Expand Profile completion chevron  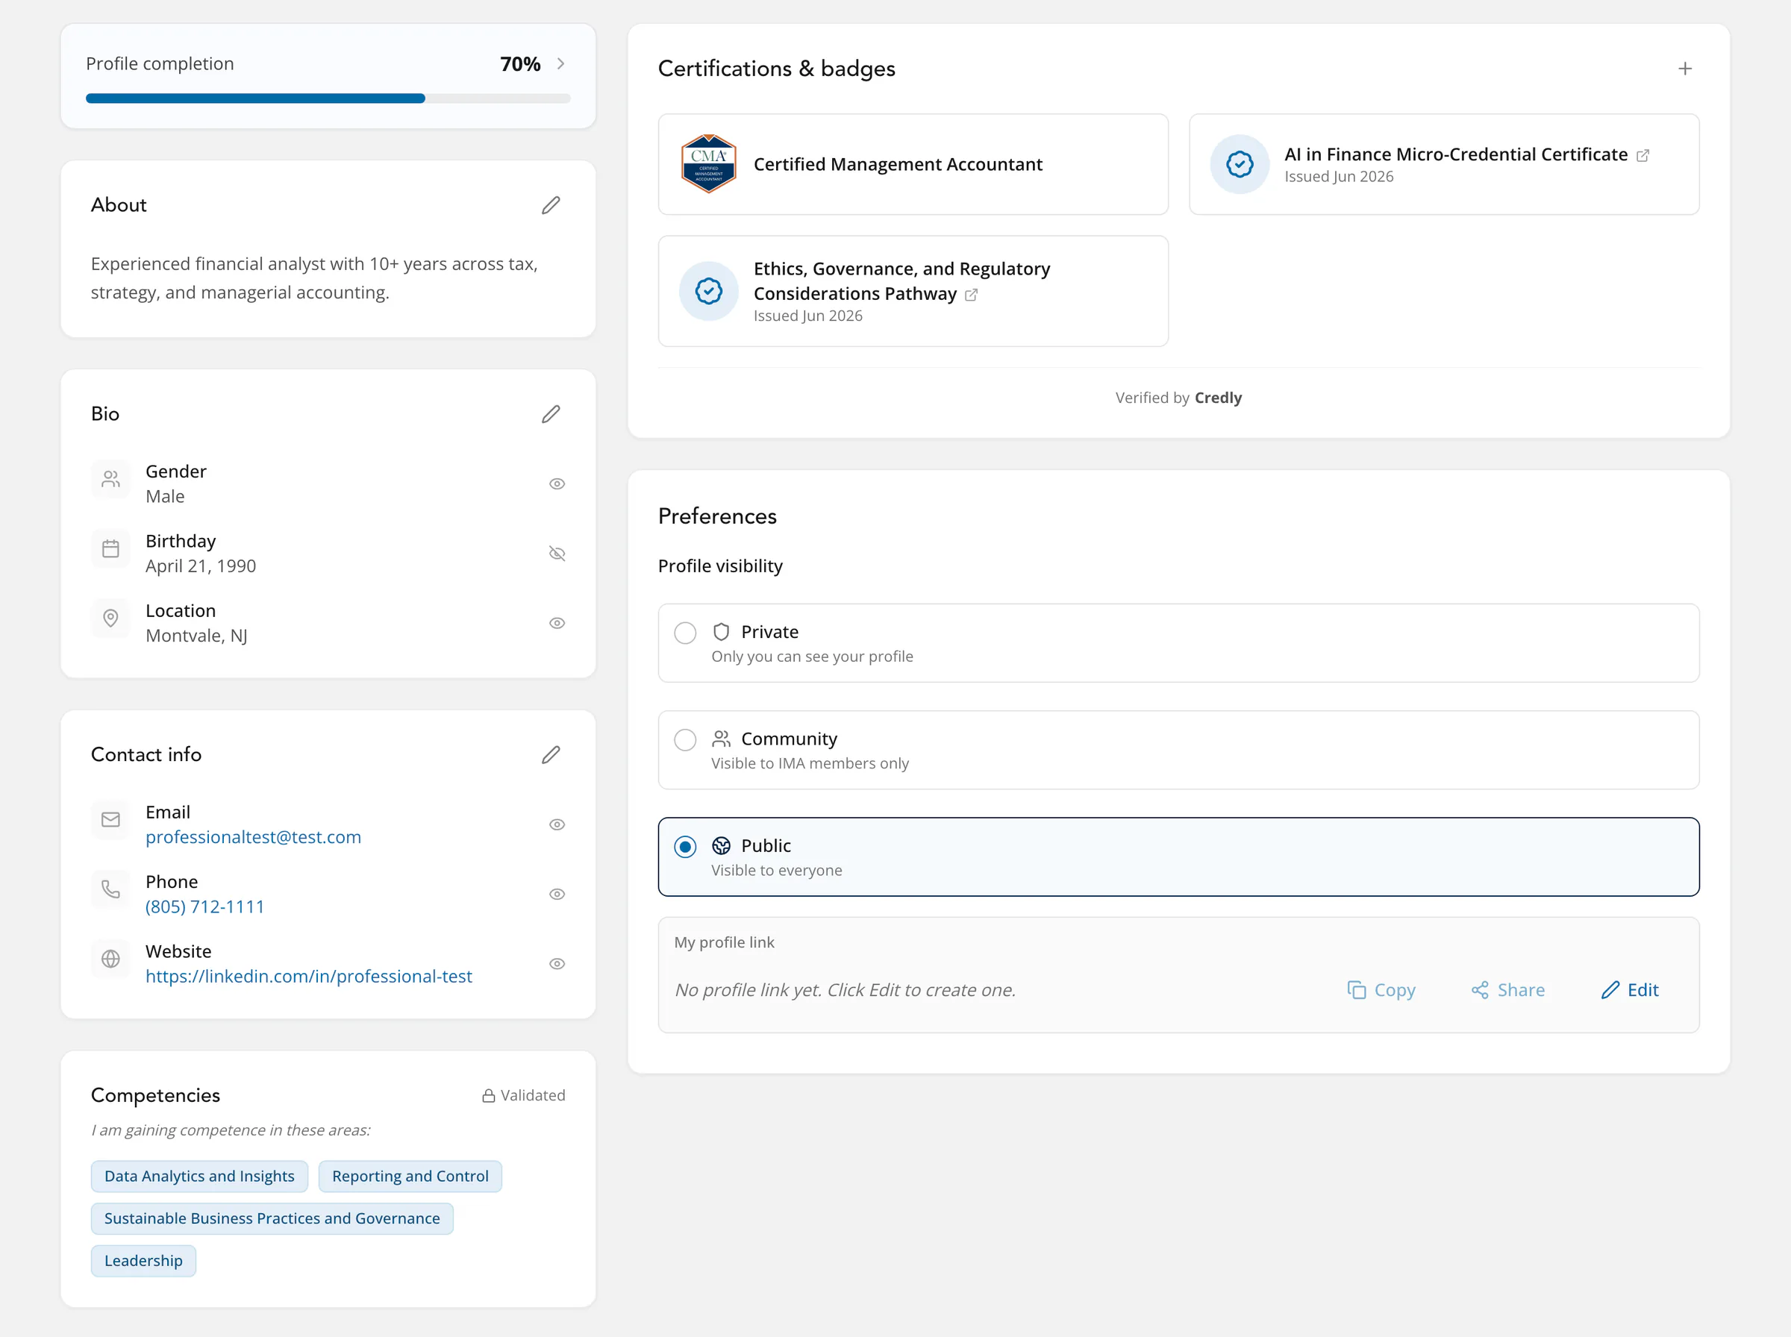pos(560,64)
